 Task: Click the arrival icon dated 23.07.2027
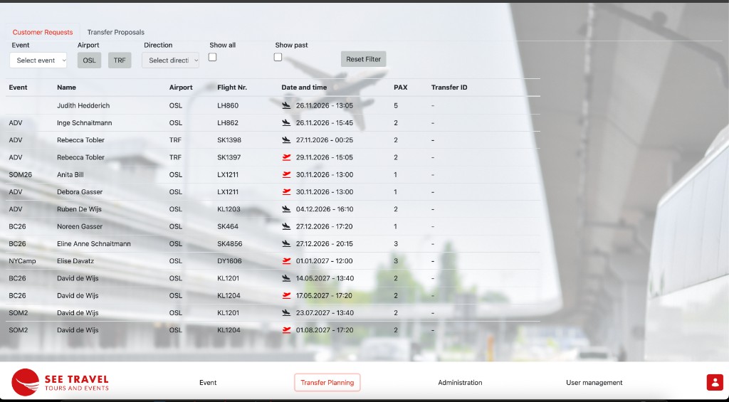pos(286,313)
